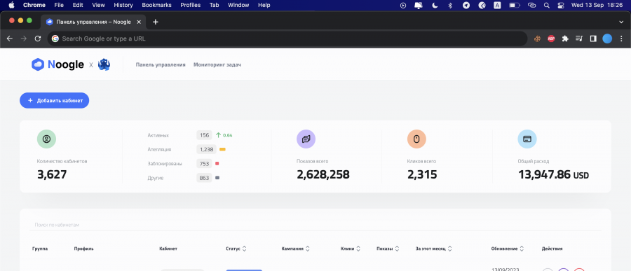Click total cabinets value 3,627
This screenshot has height=271, width=631.
pos(52,174)
